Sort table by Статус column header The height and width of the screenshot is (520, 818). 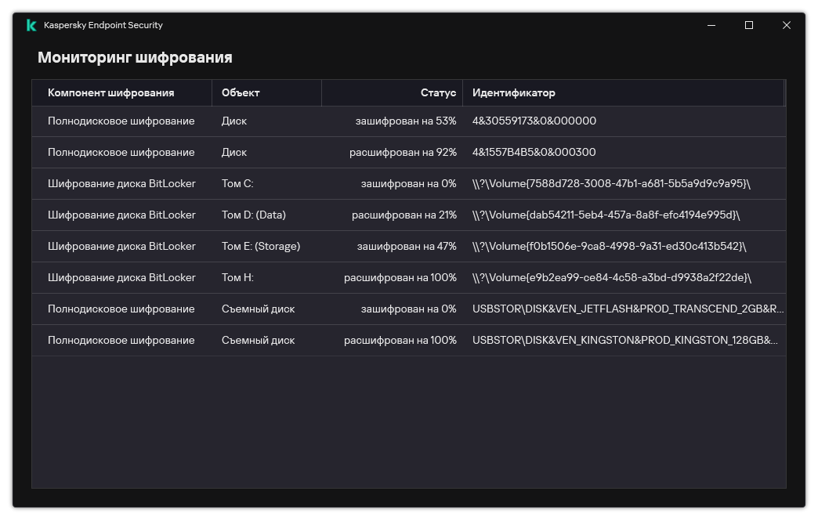[438, 92]
